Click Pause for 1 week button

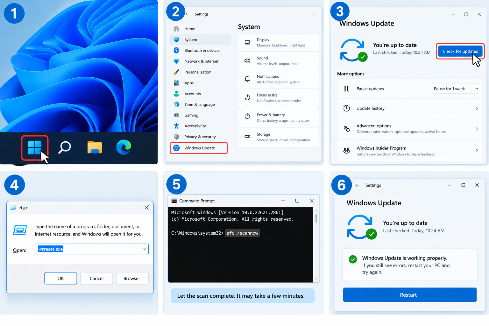(x=449, y=89)
